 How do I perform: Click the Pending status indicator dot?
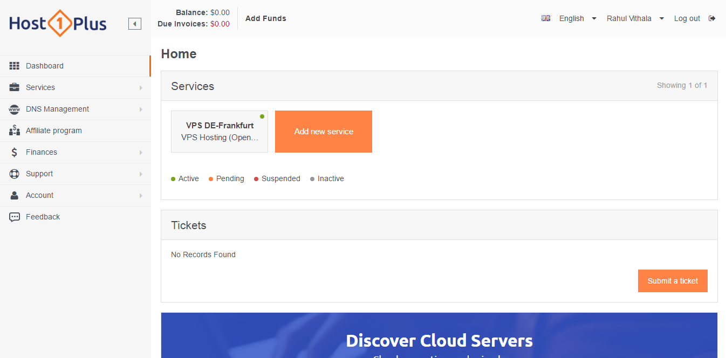211,178
